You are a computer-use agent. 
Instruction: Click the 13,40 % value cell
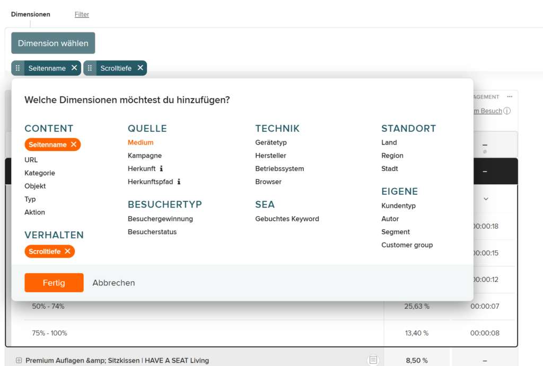tap(417, 333)
